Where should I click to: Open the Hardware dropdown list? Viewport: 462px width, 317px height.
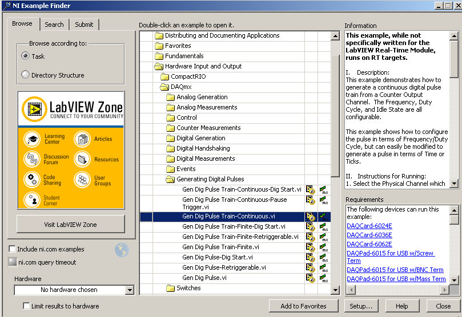pos(129,290)
